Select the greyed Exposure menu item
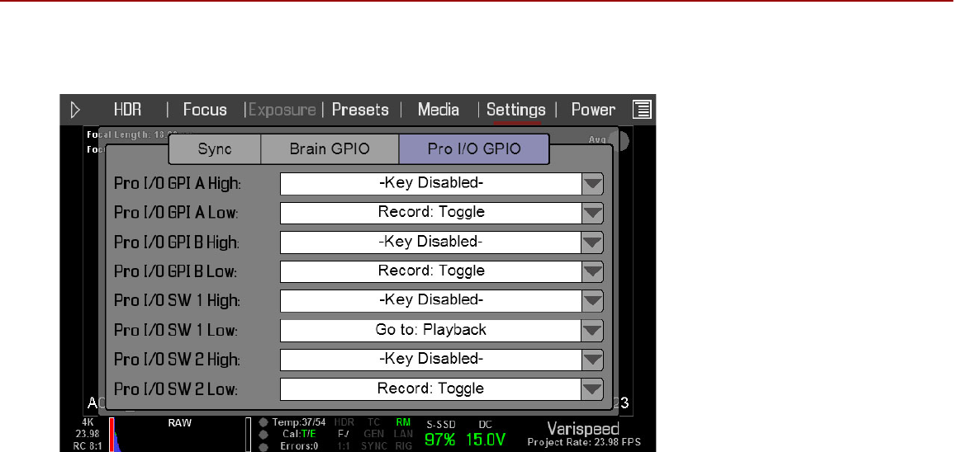 pos(282,110)
